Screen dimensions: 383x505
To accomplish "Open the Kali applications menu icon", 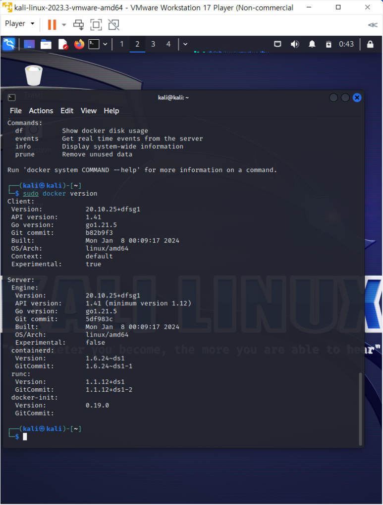I will pos(9,44).
